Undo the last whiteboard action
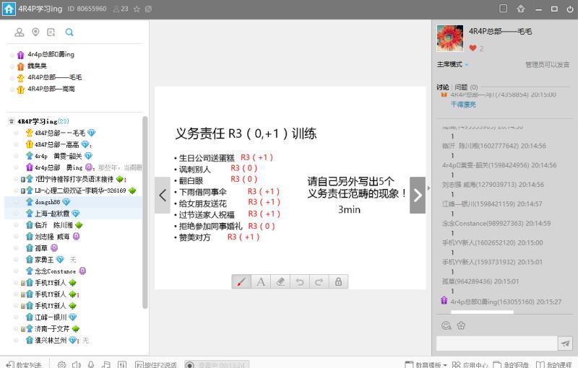This screenshot has width=578, height=368. pos(300,281)
